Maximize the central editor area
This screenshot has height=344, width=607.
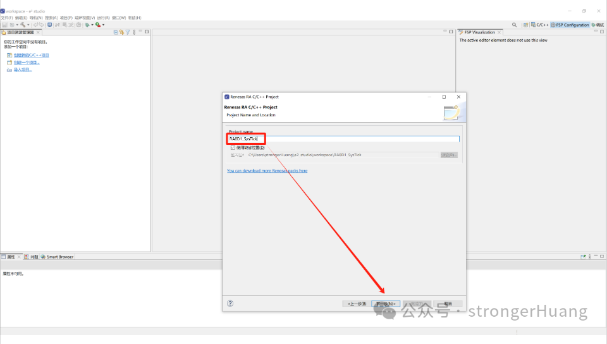coord(451,32)
